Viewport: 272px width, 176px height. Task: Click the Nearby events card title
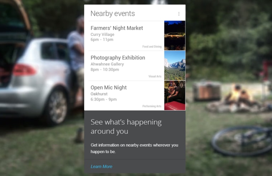tap(113, 14)
